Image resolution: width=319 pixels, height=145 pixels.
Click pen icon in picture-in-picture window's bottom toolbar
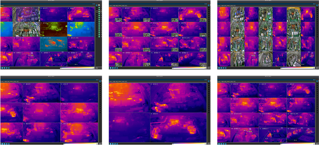click(115, 68)
